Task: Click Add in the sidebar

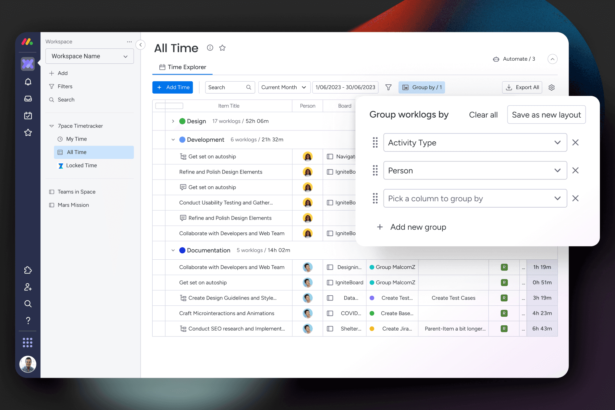Action: (58, 73)
